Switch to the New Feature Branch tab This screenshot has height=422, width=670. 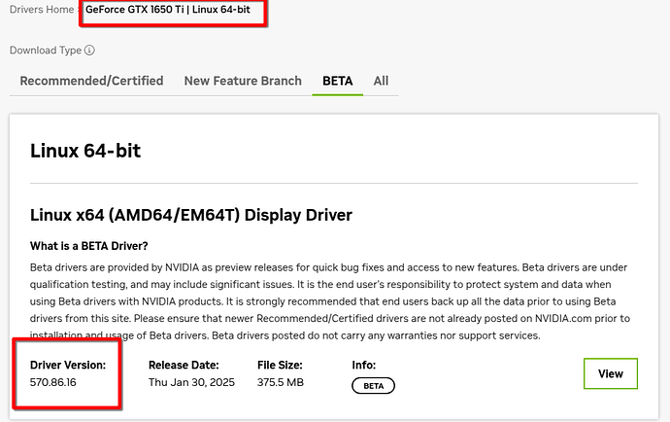[243, 81]
